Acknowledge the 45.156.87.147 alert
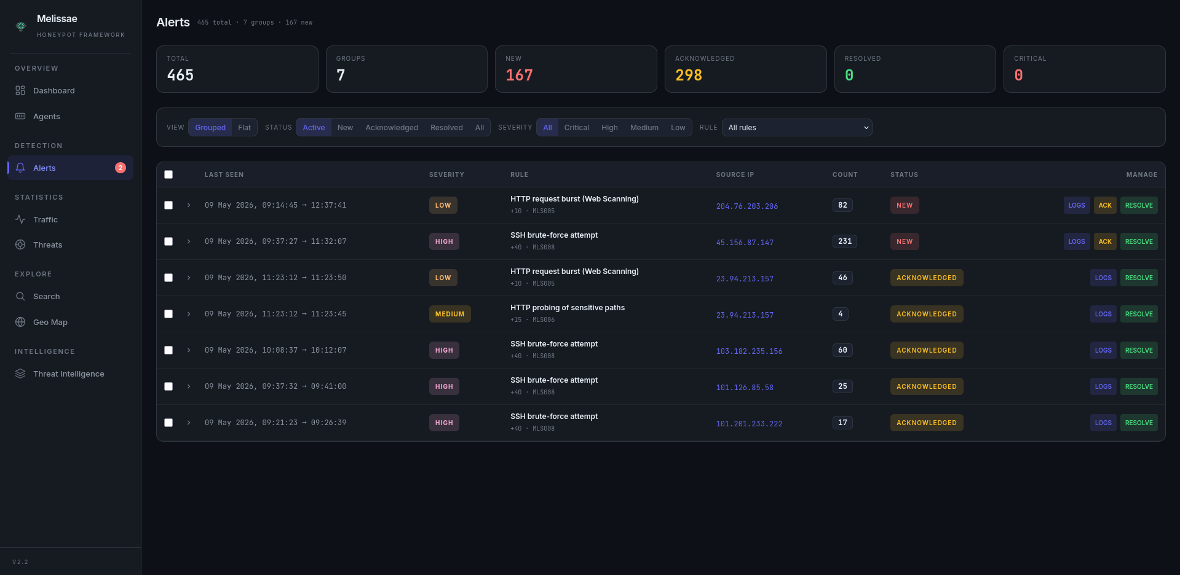This screenshot has height=575, width=1180. click(1105, 241)
